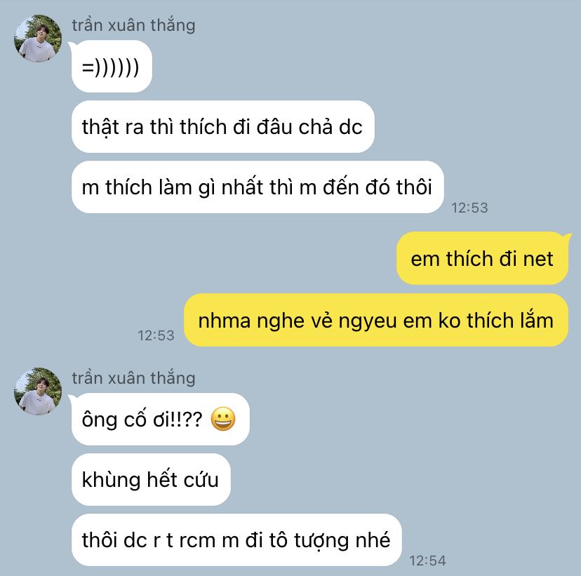Image resolution: width=581 pixels, height=576 pixels.
Task: Click the grinning face emoji
Action: (x=223, y=419)
